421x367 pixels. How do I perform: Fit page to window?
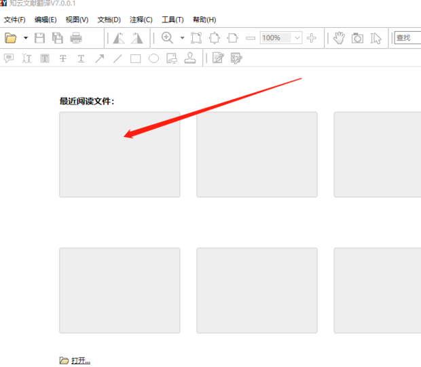click(215, 38)
